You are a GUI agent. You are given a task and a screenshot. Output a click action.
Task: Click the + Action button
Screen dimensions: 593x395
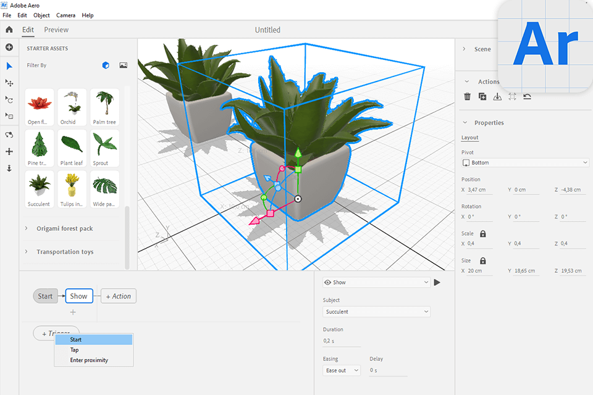point(119,296)
